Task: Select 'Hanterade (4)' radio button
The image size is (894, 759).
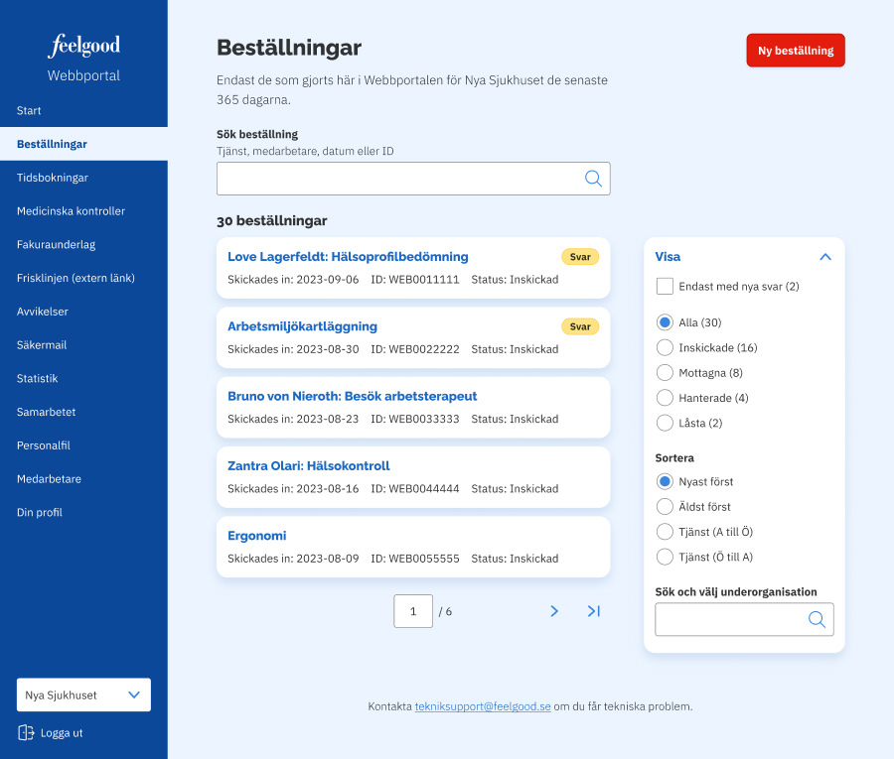Action: click(x=665, y=398)
